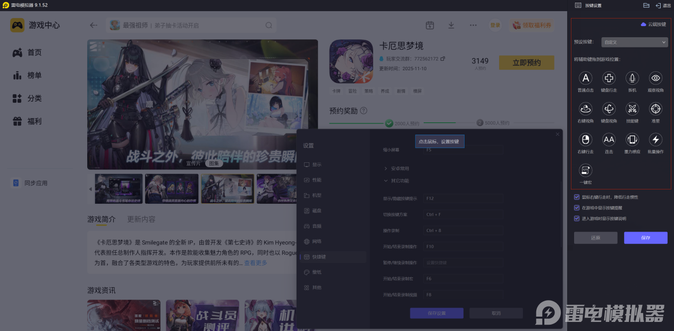Click 查看更多 link in game intro
Image resolution: width=674 pixels, height=331 pixels.
point(256,263)
